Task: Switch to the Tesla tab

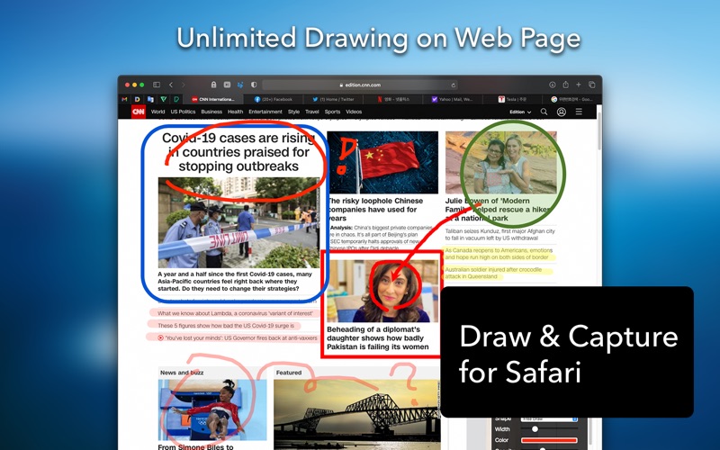Action: (512, 99)
